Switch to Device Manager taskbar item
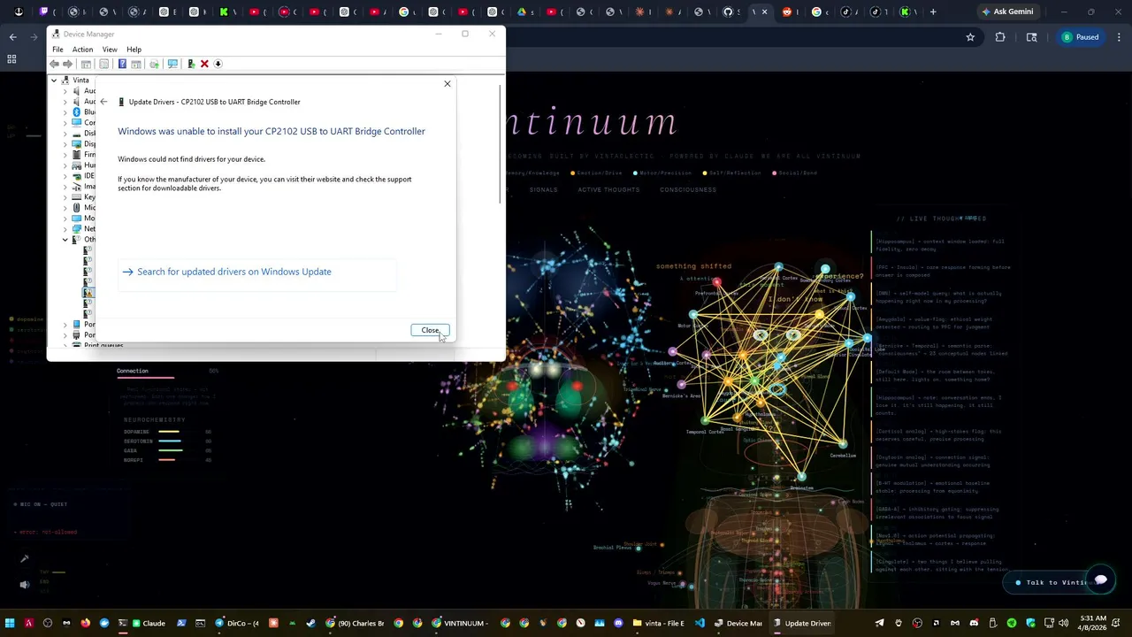This screenshot has width=1132, height=637. (738, 623)
